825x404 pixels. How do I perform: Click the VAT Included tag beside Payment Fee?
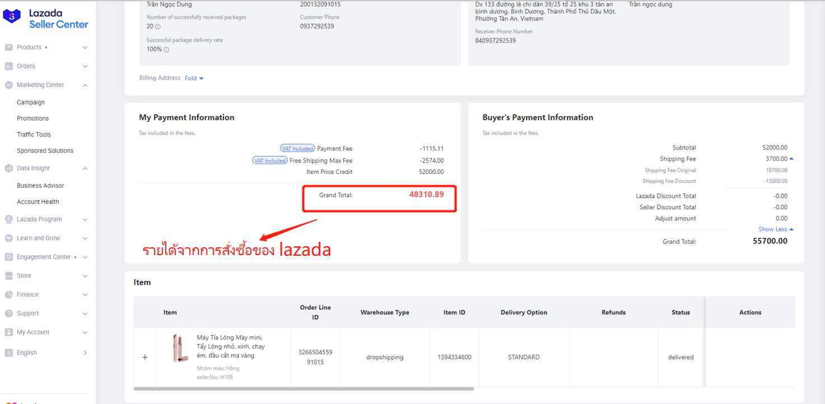[x=297, y=149]
